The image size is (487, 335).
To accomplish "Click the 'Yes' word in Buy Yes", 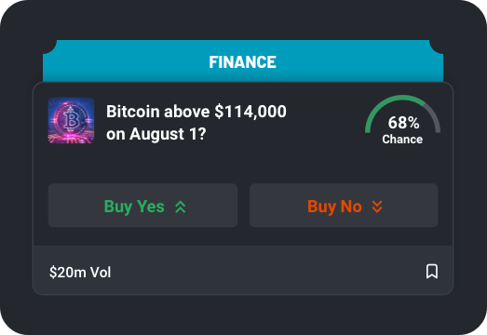I will coord(151,207).
